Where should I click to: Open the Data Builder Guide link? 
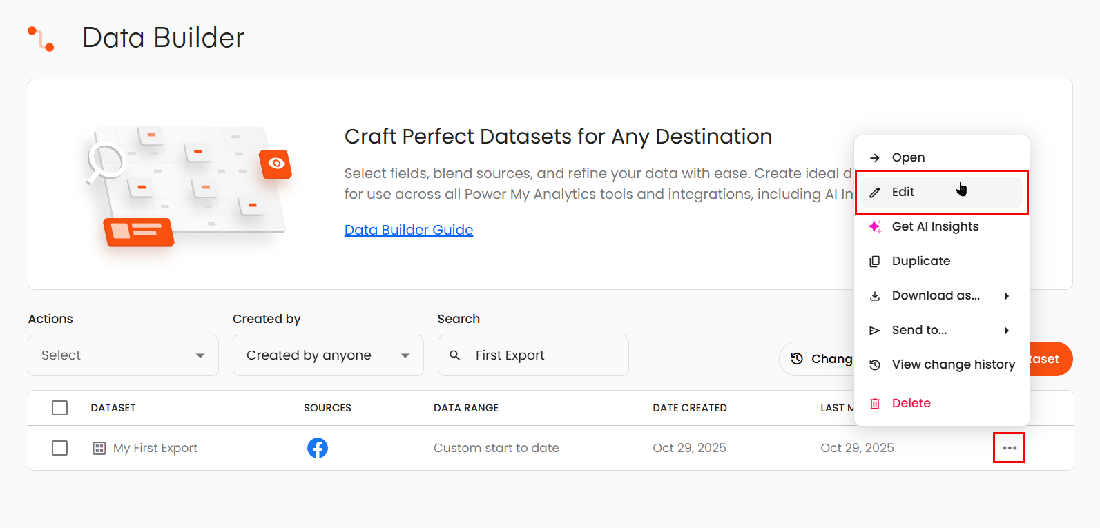[x=408, y=230]
